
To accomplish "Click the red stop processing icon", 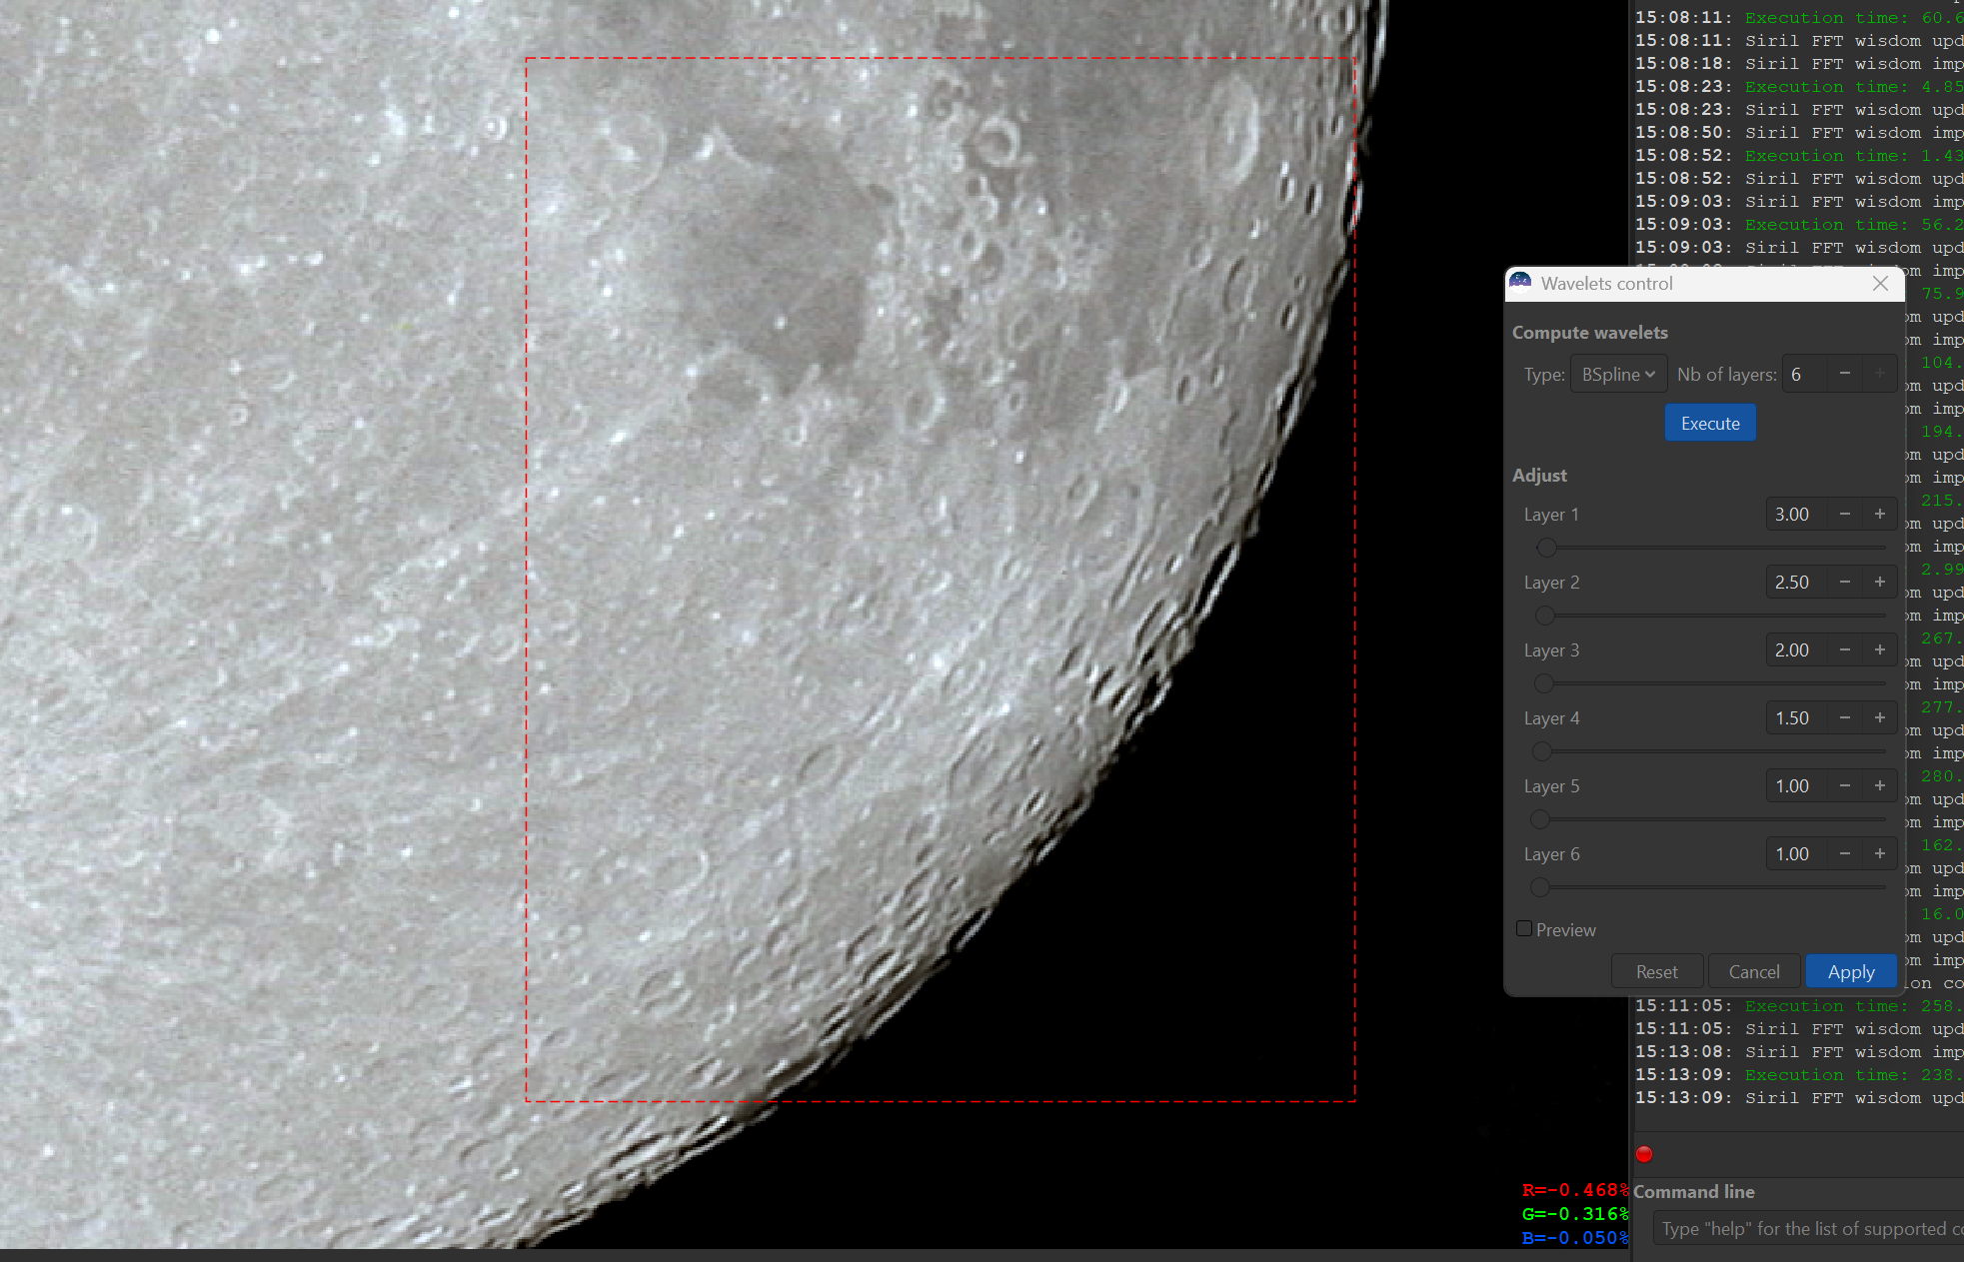I will click(1644, 1154).
